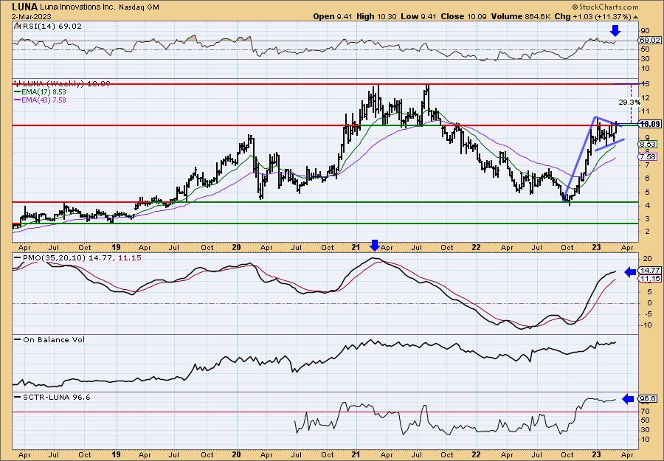The height and width of the screenshot is (461, 664).
Task: Click the 11.15 PMO signal value tag
Action: (x=649, y=279)
